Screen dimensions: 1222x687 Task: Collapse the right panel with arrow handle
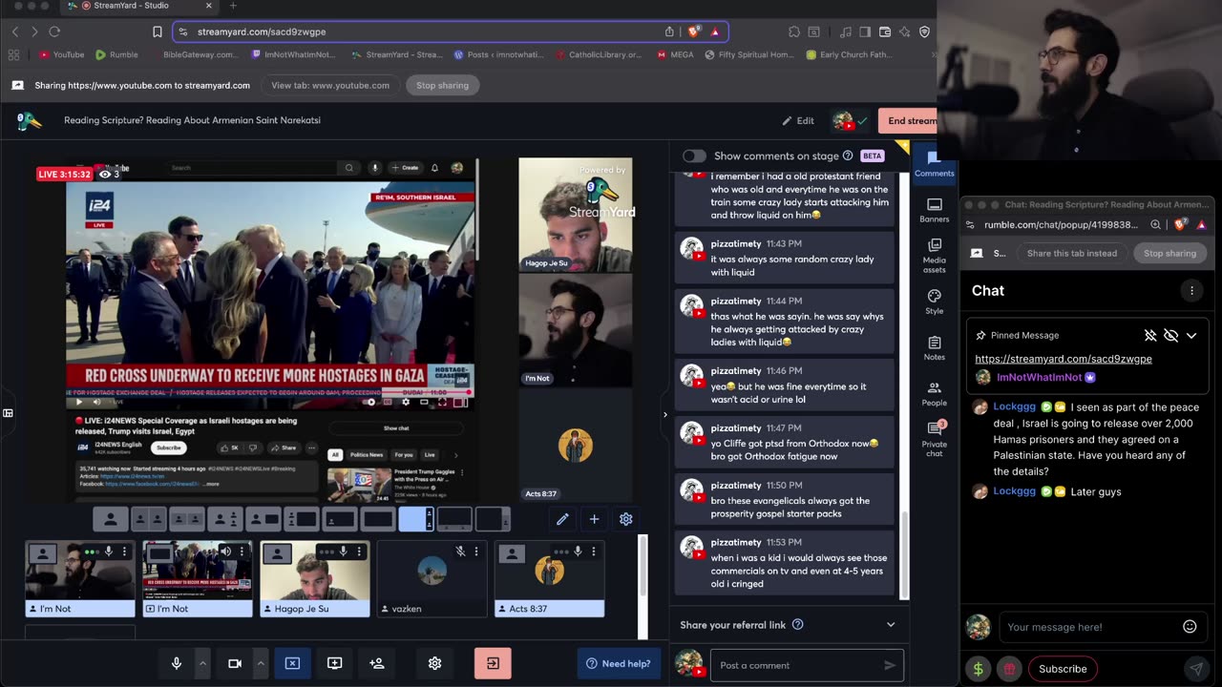tap(665, 414)
